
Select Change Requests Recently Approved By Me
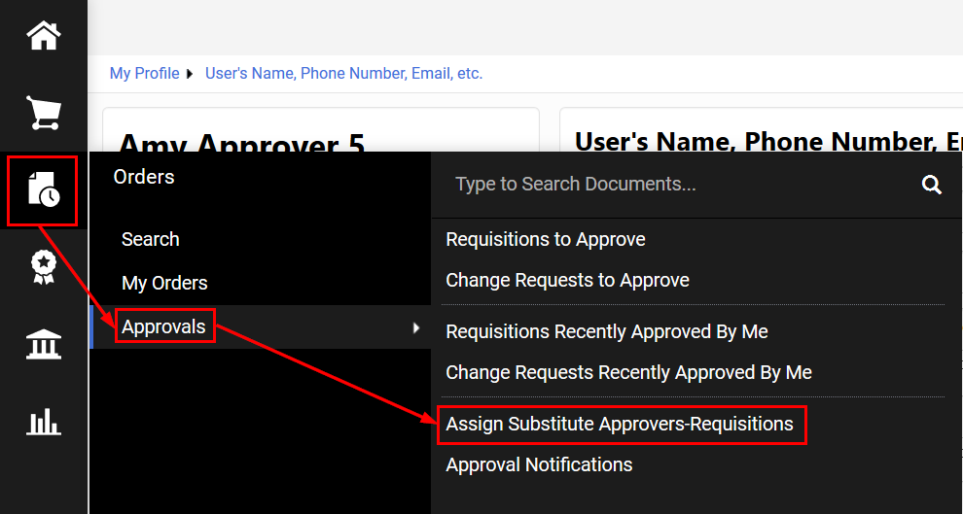tap(628, 372)
